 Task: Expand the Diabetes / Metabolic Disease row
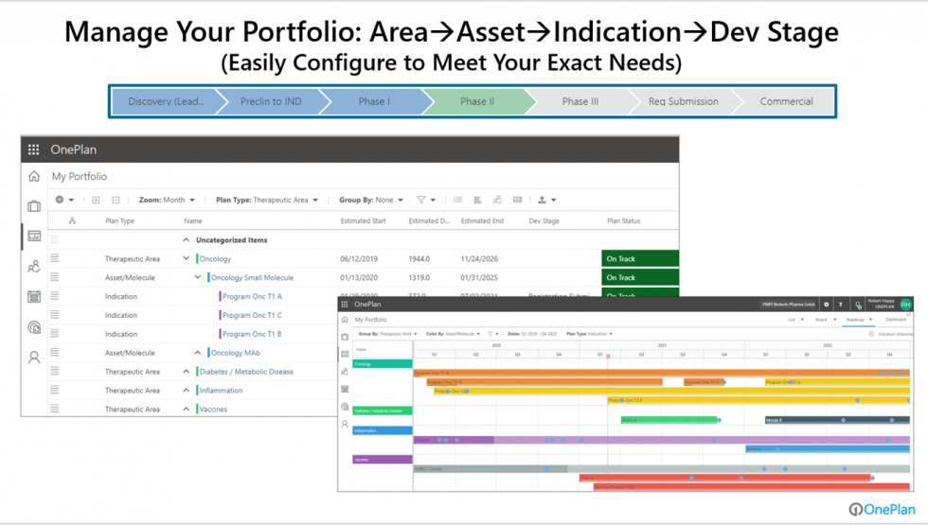(186, 371)
